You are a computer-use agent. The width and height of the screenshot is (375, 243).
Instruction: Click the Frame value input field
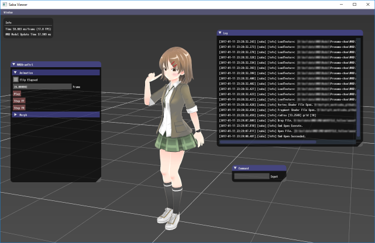(42, 86)
